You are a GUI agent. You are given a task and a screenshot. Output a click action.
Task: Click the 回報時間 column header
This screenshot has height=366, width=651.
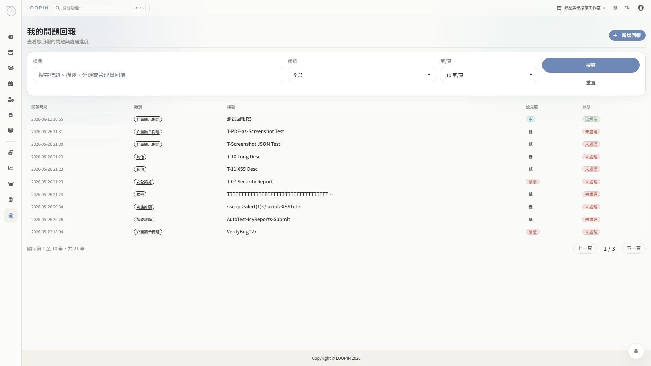(39, 107)
